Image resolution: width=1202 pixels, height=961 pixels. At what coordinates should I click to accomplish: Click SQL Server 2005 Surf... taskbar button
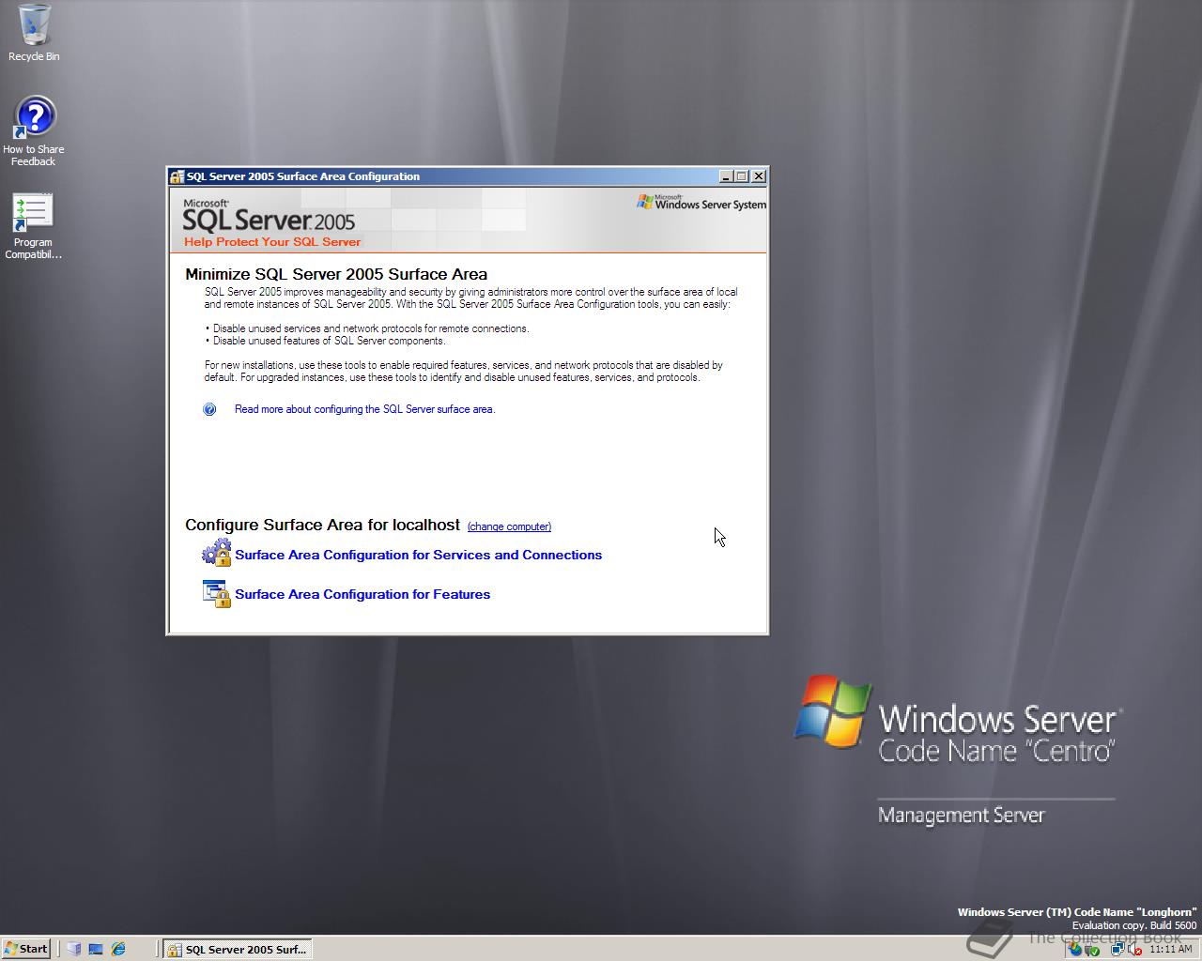[237, 949]
